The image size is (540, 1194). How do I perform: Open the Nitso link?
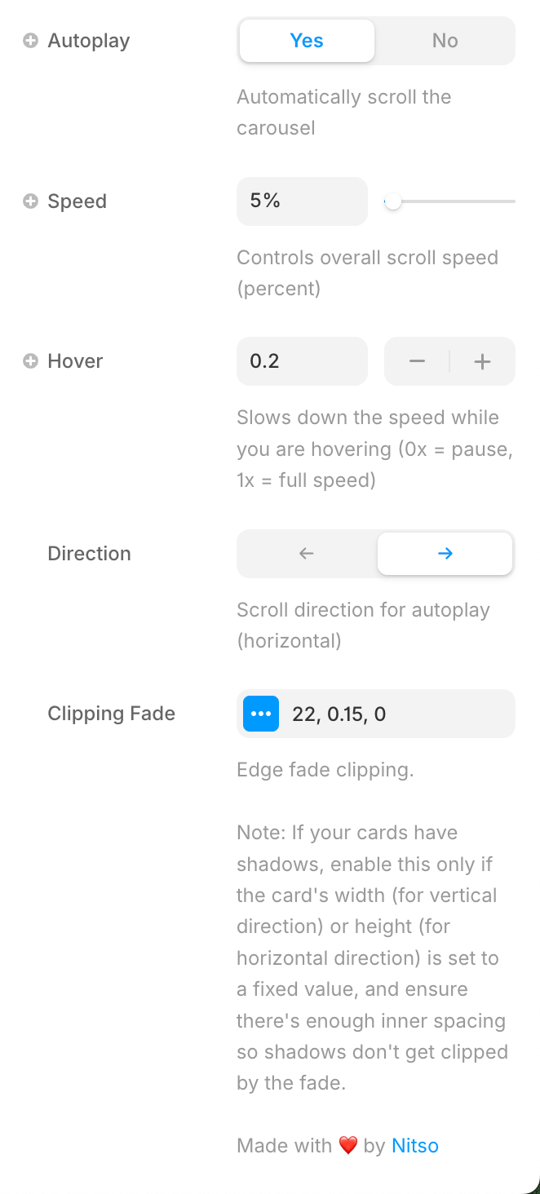415,1146
